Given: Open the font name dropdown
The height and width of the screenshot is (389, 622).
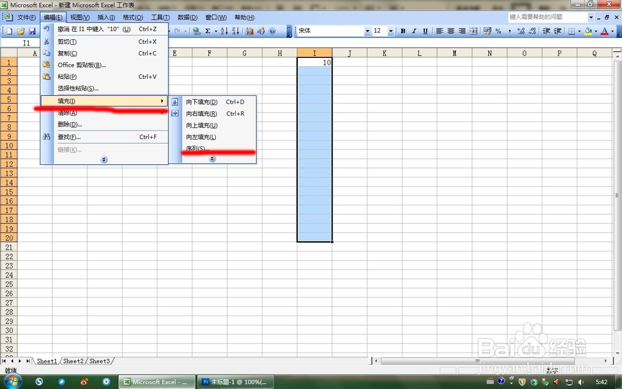Looking at the screenshot, I should tap(368, 31).
